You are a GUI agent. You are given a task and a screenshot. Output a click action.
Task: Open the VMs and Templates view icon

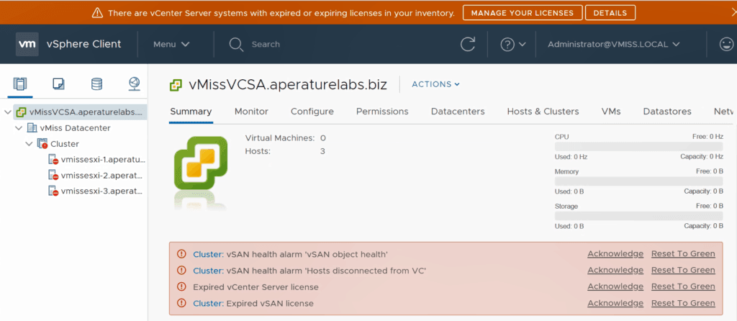[58, 84]
